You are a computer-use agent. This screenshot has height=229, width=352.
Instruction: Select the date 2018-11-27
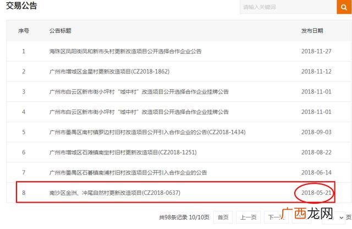point(316,51)
